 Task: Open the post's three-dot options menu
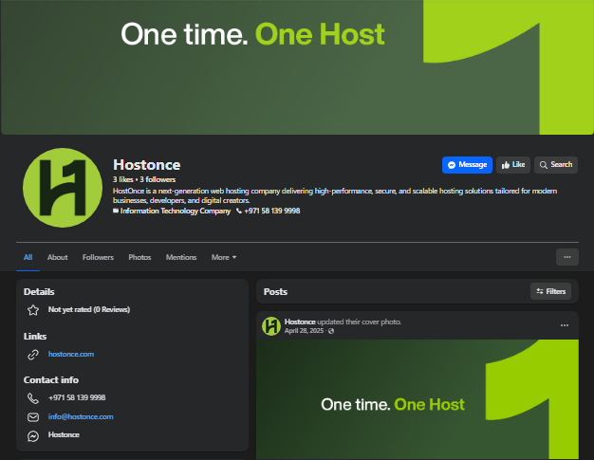[x=565, y=325]
